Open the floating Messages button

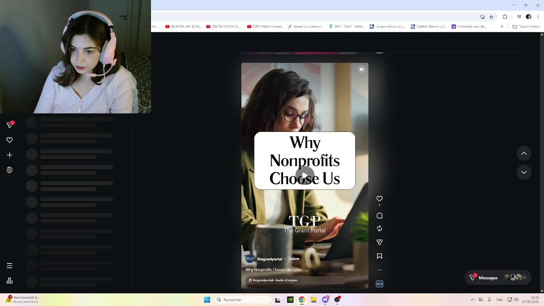click(498, 278)
